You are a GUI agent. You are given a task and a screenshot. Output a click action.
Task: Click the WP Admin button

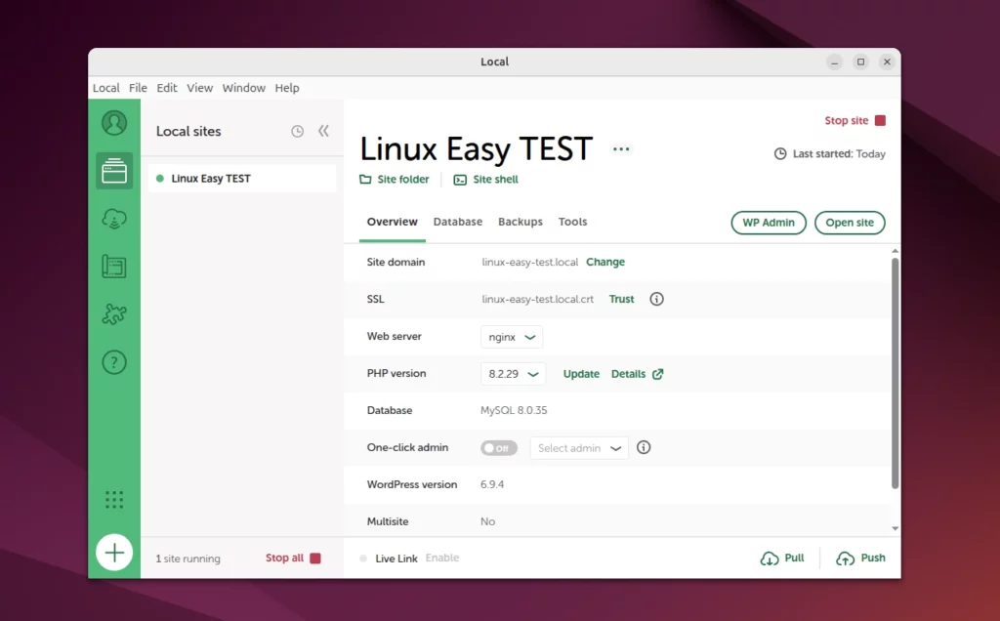769,223
